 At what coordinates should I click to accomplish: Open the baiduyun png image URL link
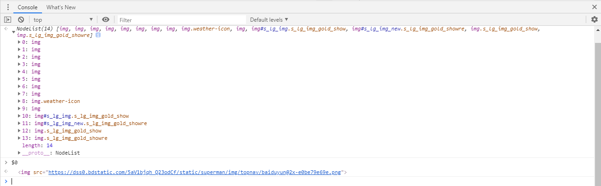[x=195, y=172]
